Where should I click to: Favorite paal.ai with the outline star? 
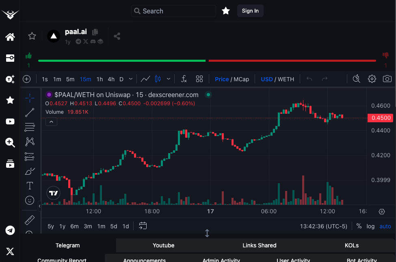[32, 36]
